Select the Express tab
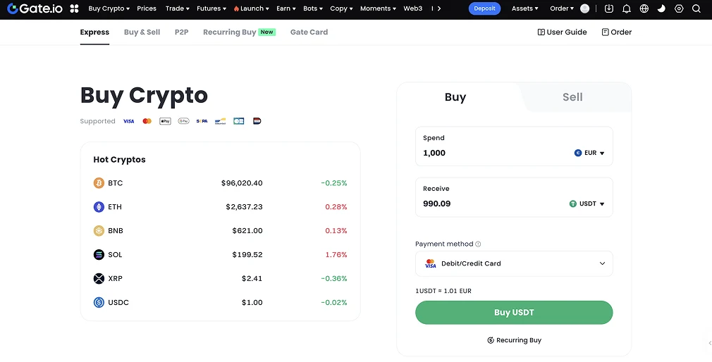 (94, 32)
